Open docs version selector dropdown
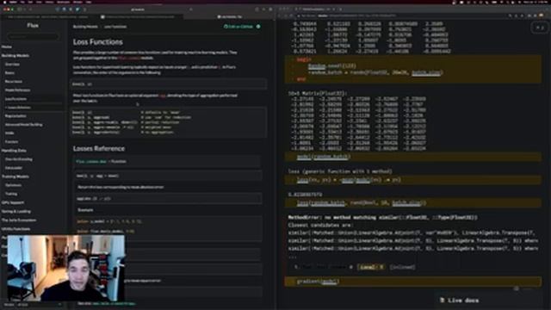 pyautogui.click(x=34, y=305)
